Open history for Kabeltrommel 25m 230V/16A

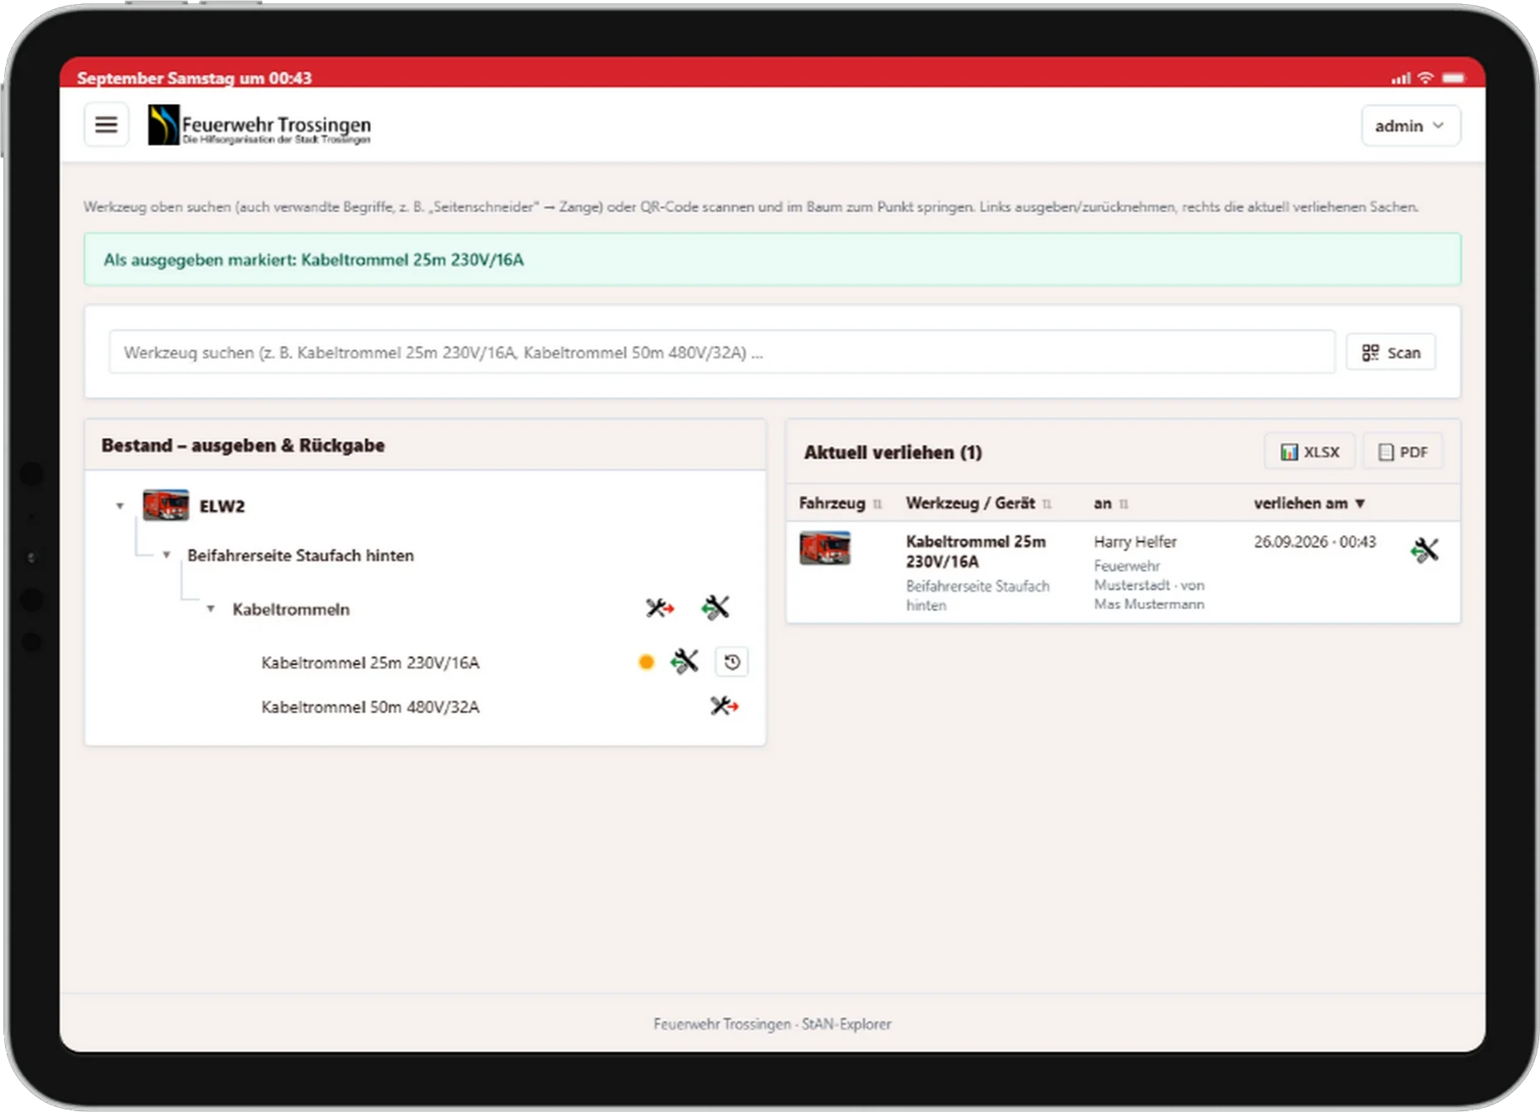[732, 663]
